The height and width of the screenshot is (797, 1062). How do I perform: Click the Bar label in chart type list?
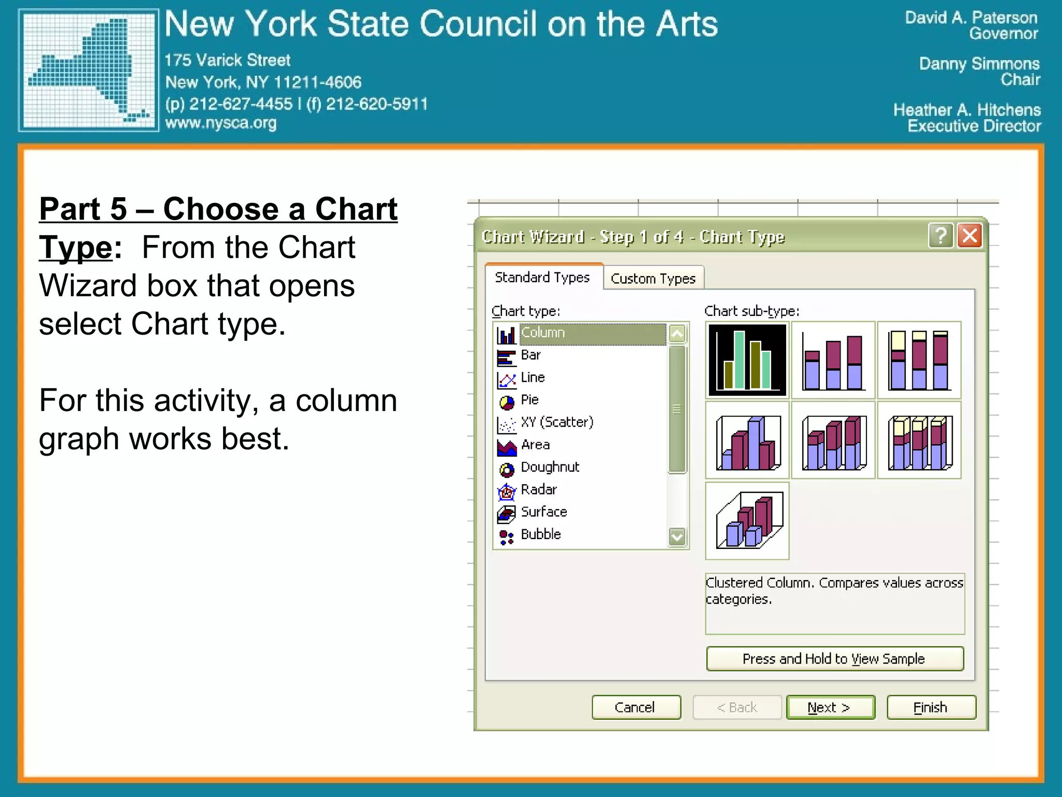[531, 355]
